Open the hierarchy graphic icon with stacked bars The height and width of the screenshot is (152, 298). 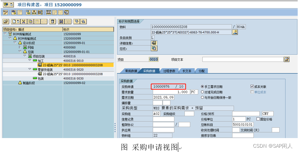(28, 13)
